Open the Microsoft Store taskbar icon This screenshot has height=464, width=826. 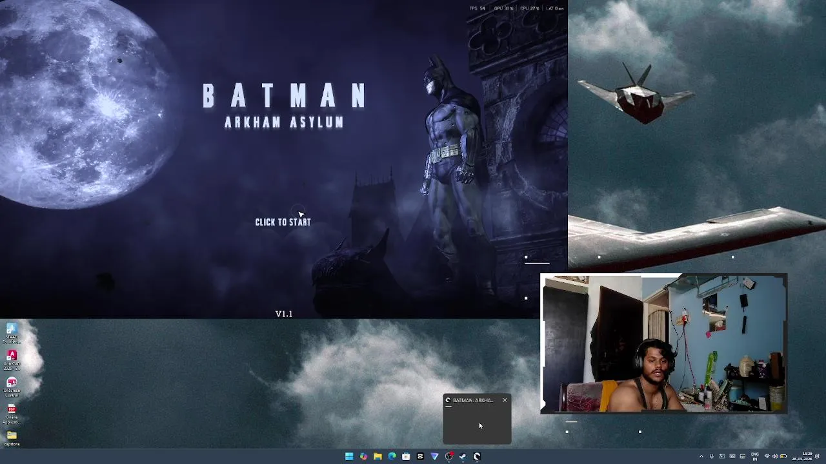(x=406, y=456)
